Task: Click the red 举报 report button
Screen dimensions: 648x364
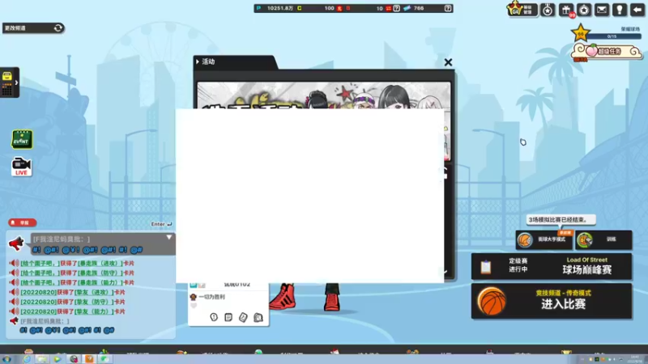Action: (23, 223)
